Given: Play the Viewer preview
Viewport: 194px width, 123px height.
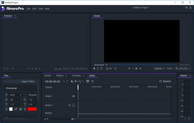Looking at the screenshot, I should coord(137,68).
